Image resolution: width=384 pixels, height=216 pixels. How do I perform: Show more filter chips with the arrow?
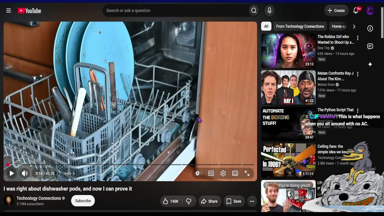354,26
